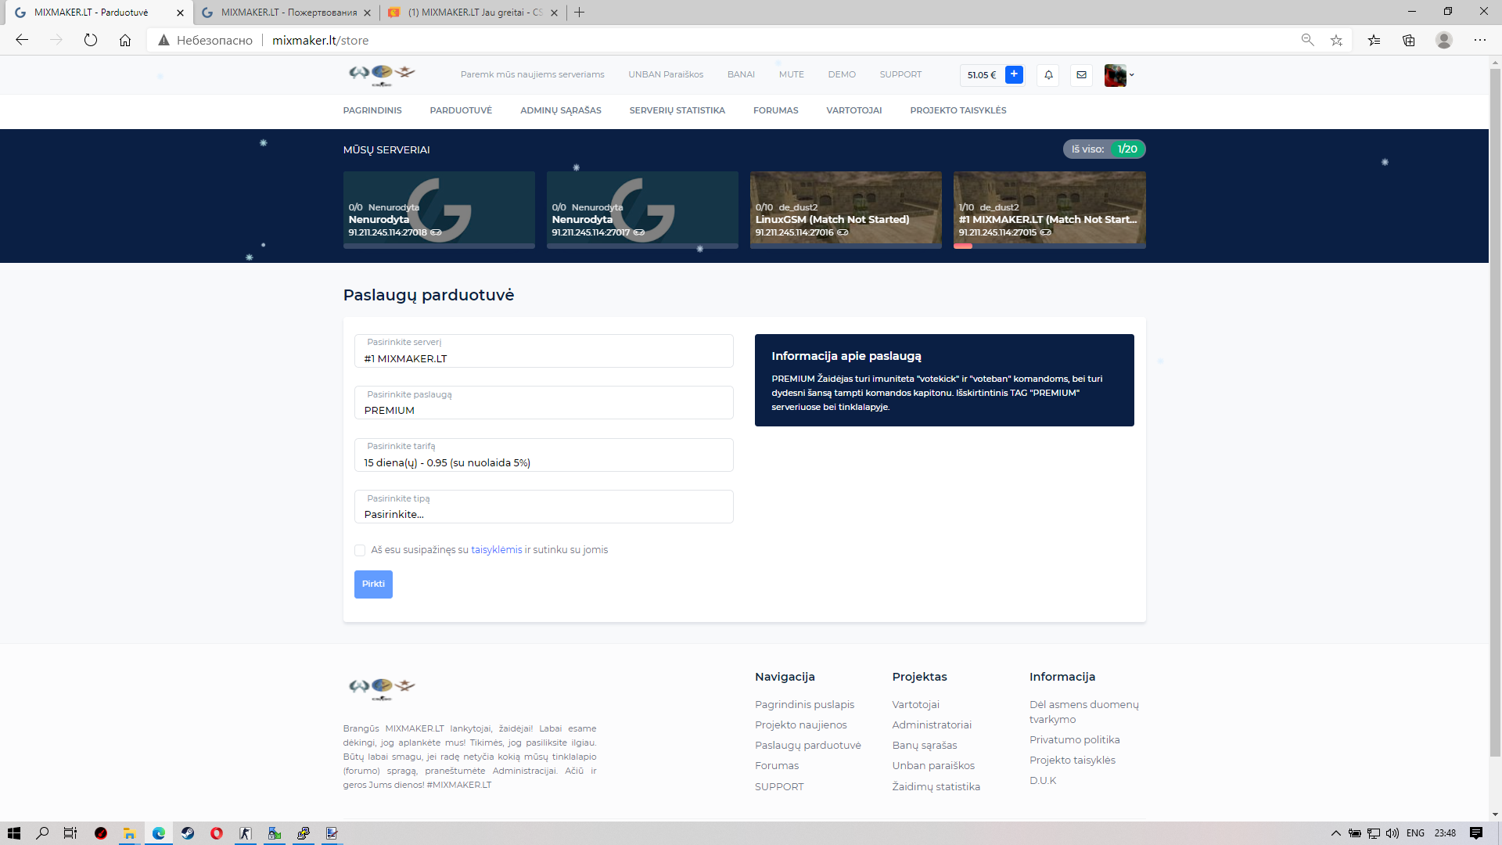1502x845 pixels.
Task: Add page to favorites star icon
Action: coord(1336,40)
